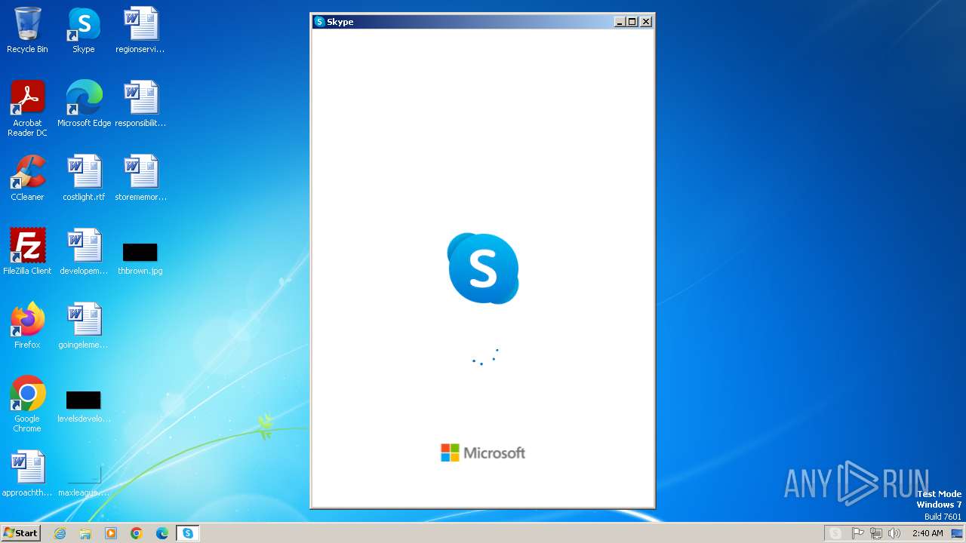Launch the Skype desktop shortcut

(84, 30)
